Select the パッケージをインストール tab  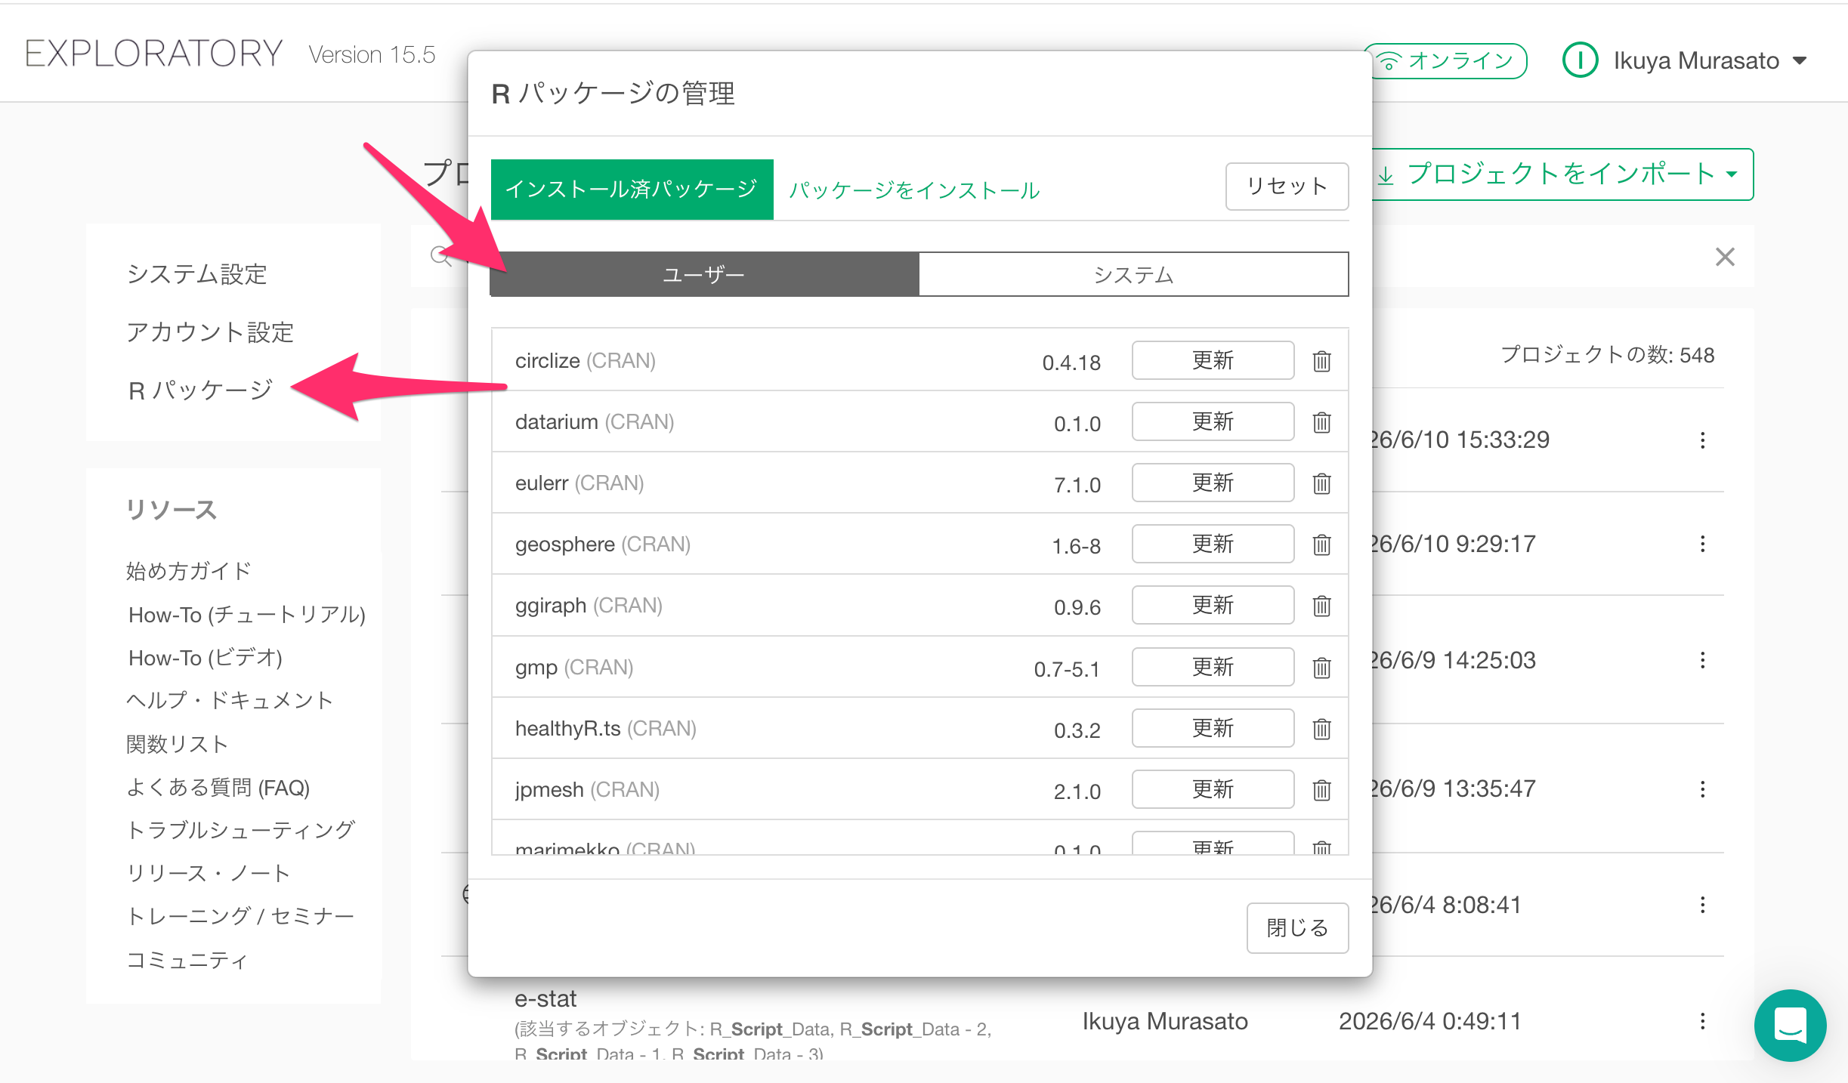click(914, 190)
